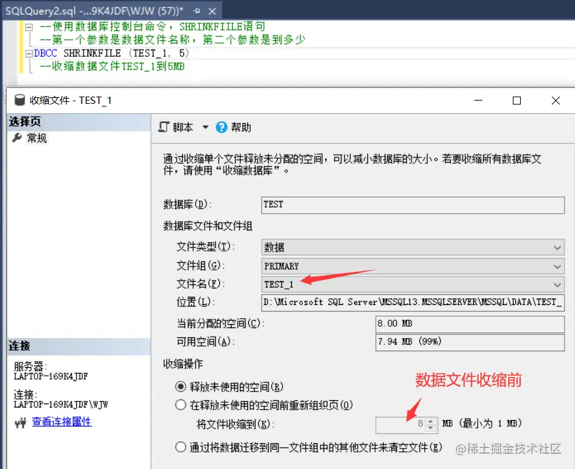
Task: Close the 收缩文件 dialog
Action: 556,101
